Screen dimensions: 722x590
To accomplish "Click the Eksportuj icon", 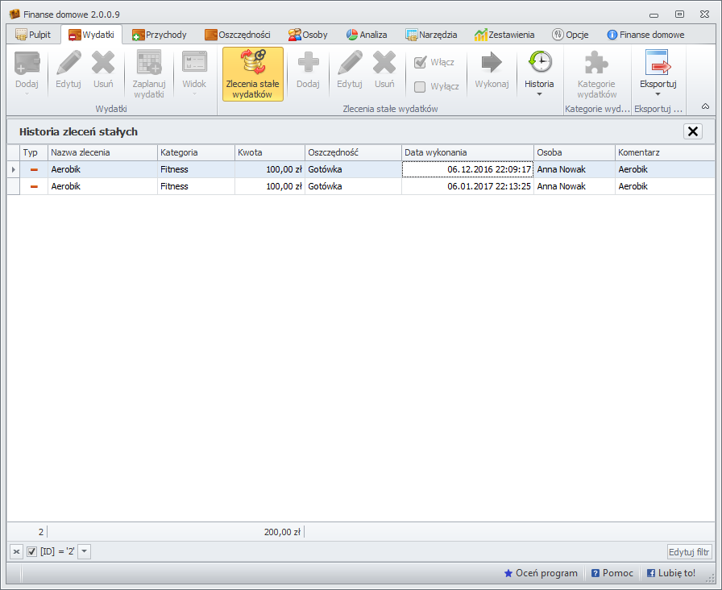I will click(658, 64).
